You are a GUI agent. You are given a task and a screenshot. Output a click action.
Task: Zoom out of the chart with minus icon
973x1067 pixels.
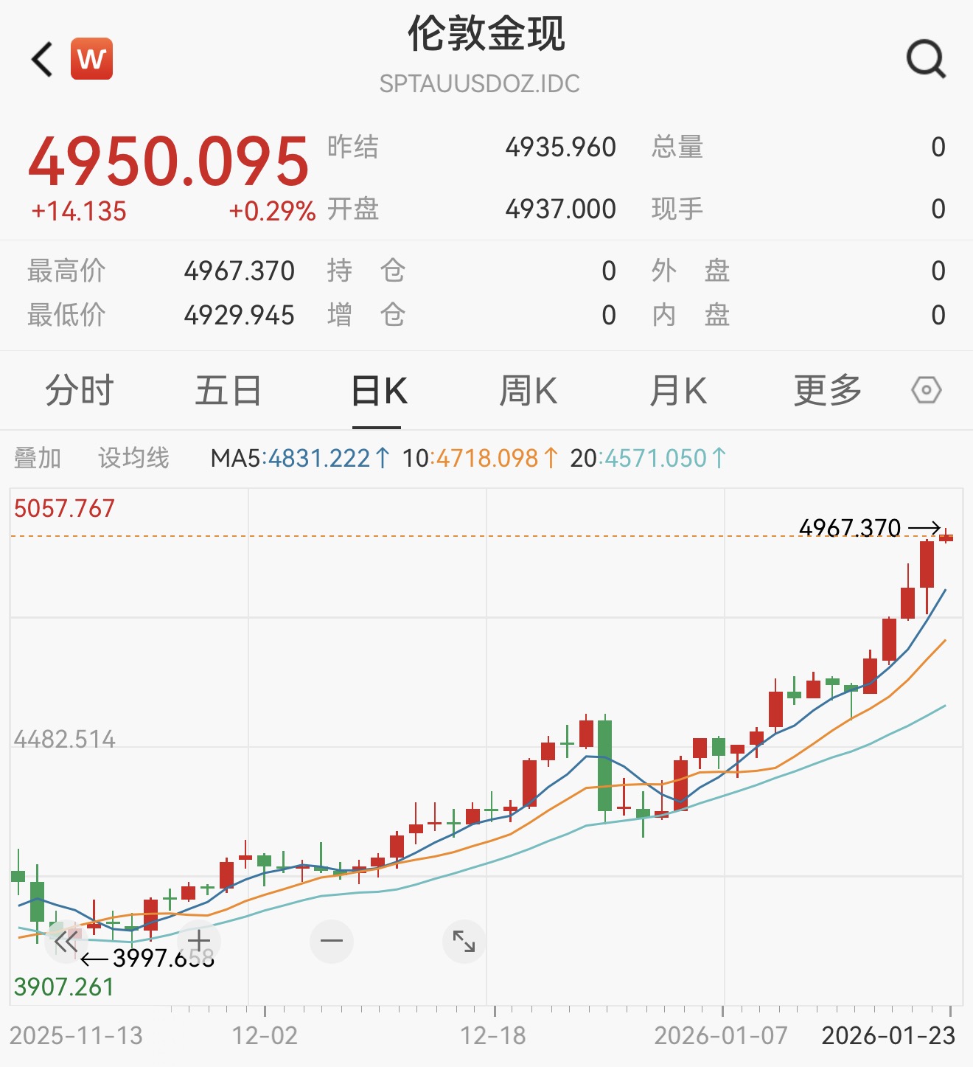[330, 941]
